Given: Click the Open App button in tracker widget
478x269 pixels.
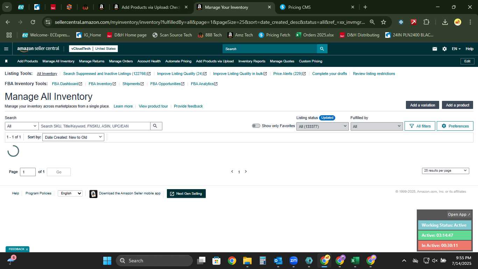Looking at the screenshot, I should point(459,214).
